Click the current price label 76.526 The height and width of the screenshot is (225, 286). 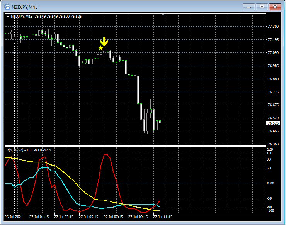[x=273, y=123]
